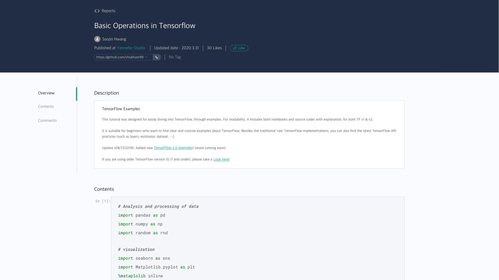Open the TensorFlow 2.0 examples link
This screenshot has height=280, width=499.
pyautogui.click(x=173, y=148)
